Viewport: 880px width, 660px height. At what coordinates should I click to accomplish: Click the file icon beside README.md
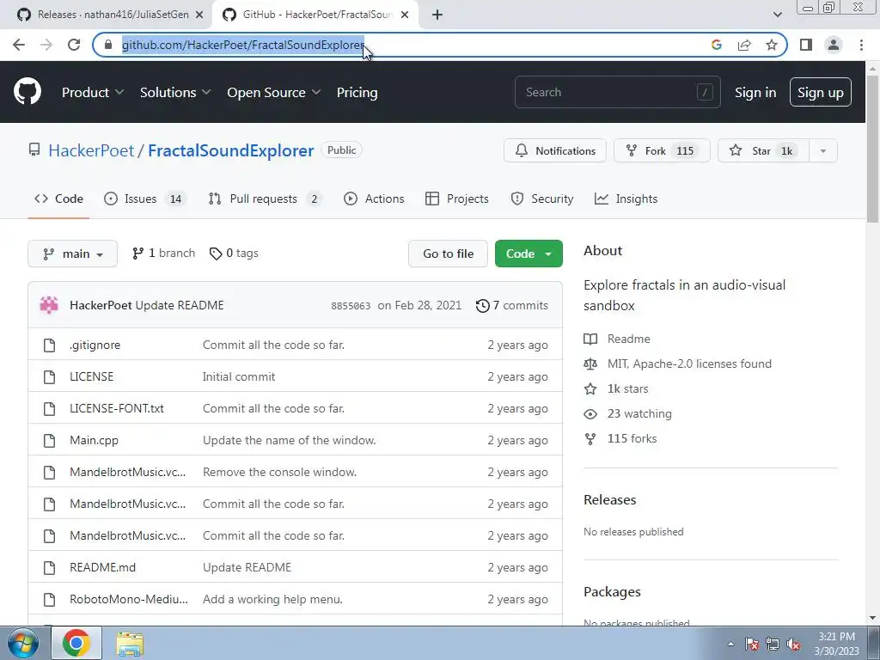[x=49, y=568]
